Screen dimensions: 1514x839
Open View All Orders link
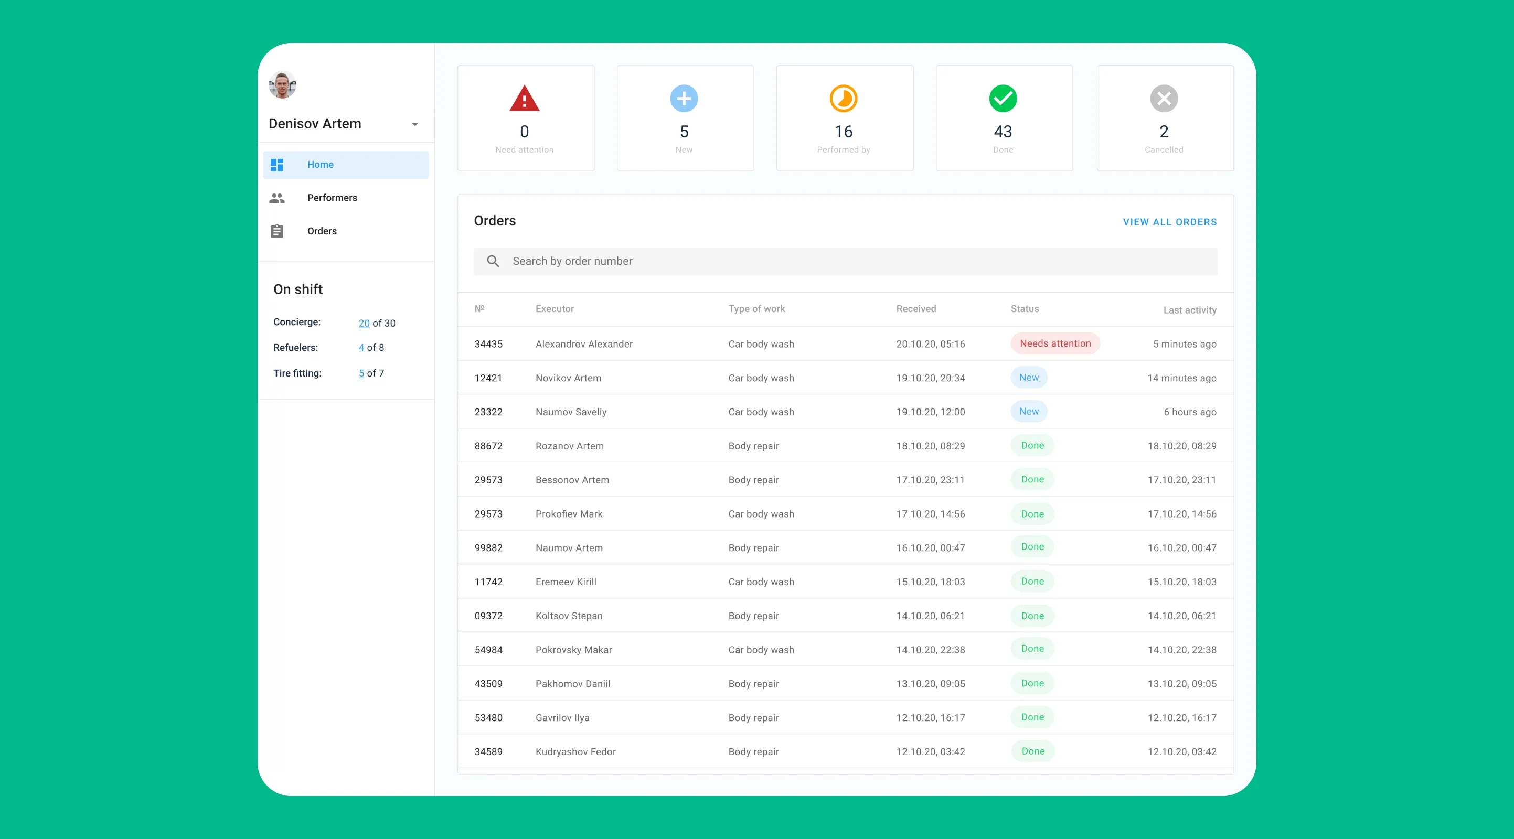click(1169, 222)
